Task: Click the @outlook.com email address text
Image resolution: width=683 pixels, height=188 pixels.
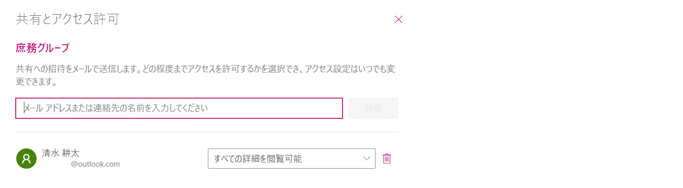Action: [95, 164]
